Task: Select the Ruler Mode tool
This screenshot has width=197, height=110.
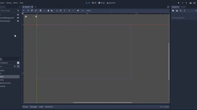Action: 52,11
